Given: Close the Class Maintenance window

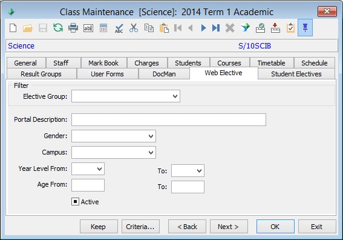Looking at the screenshot, I should pos(327,12).
